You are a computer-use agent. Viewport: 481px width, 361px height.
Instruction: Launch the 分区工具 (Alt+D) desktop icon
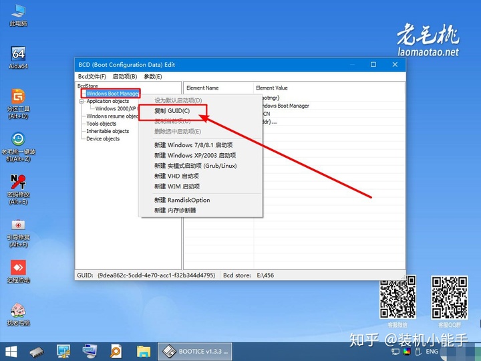click(x=19, y=104)
